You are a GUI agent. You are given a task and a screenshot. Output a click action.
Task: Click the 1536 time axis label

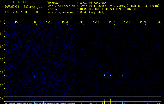click(x=96, y=22)
